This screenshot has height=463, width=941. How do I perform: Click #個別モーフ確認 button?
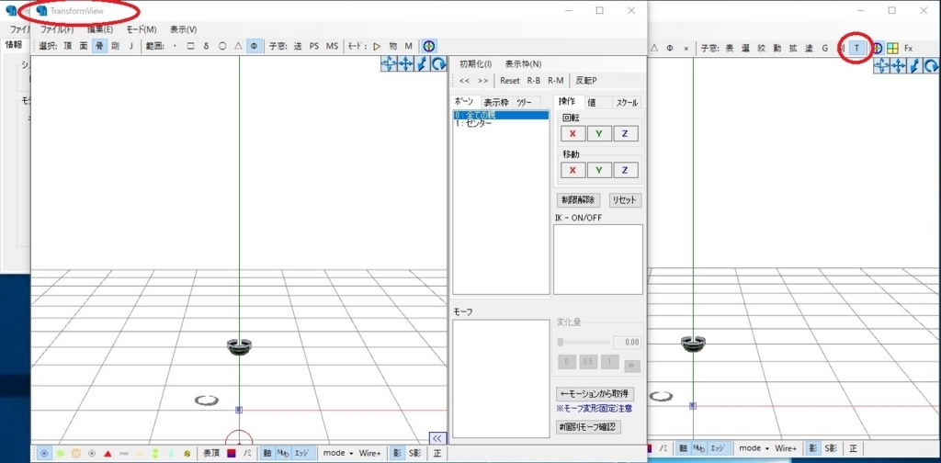coord(588,426)
